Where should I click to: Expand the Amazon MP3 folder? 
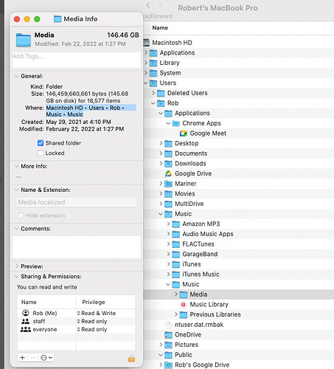click(x=168, y=224)
